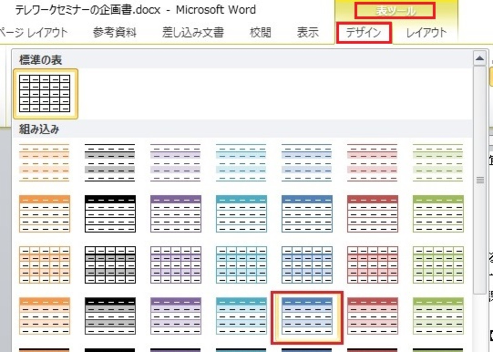Screen dimensions: 493x352
Task: Switch to the 校閲 ribbon tab
Action: [260, 32]
